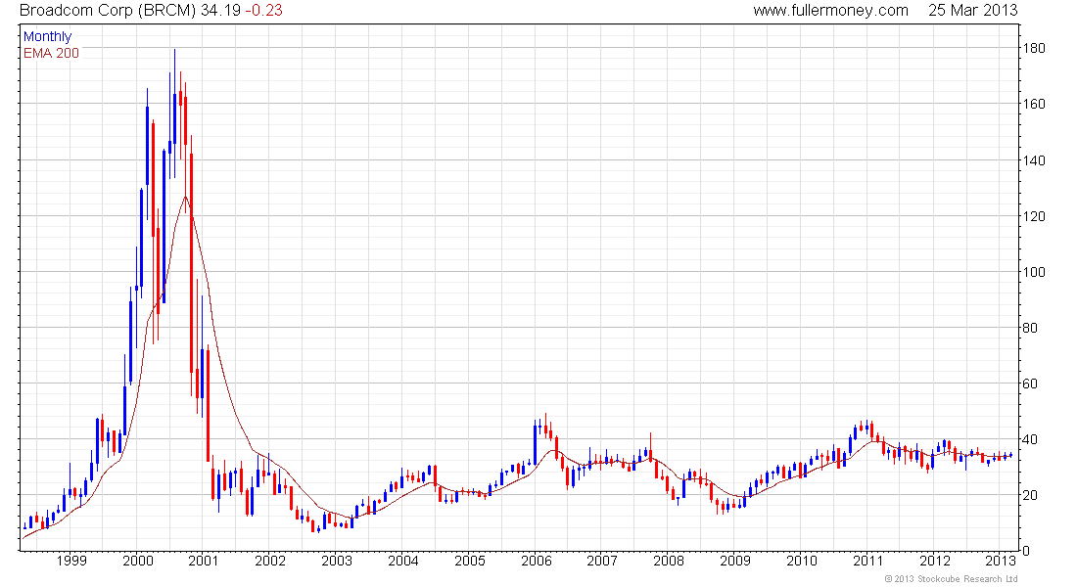This screenshot has width=1077, height=587.
Task: Click the 2002 year label
Action: click(270, 561)
